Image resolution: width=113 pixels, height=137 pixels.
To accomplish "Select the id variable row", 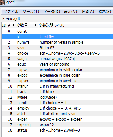I will (57, 37).
